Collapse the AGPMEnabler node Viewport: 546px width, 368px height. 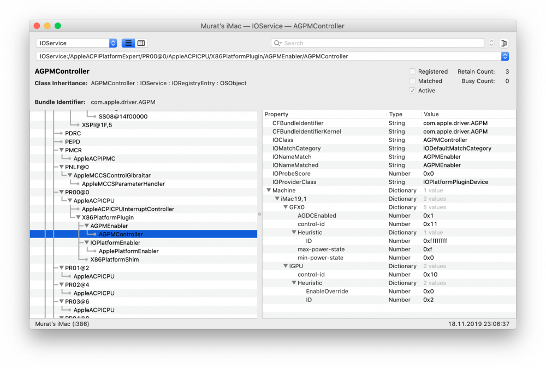pos(86,225)
